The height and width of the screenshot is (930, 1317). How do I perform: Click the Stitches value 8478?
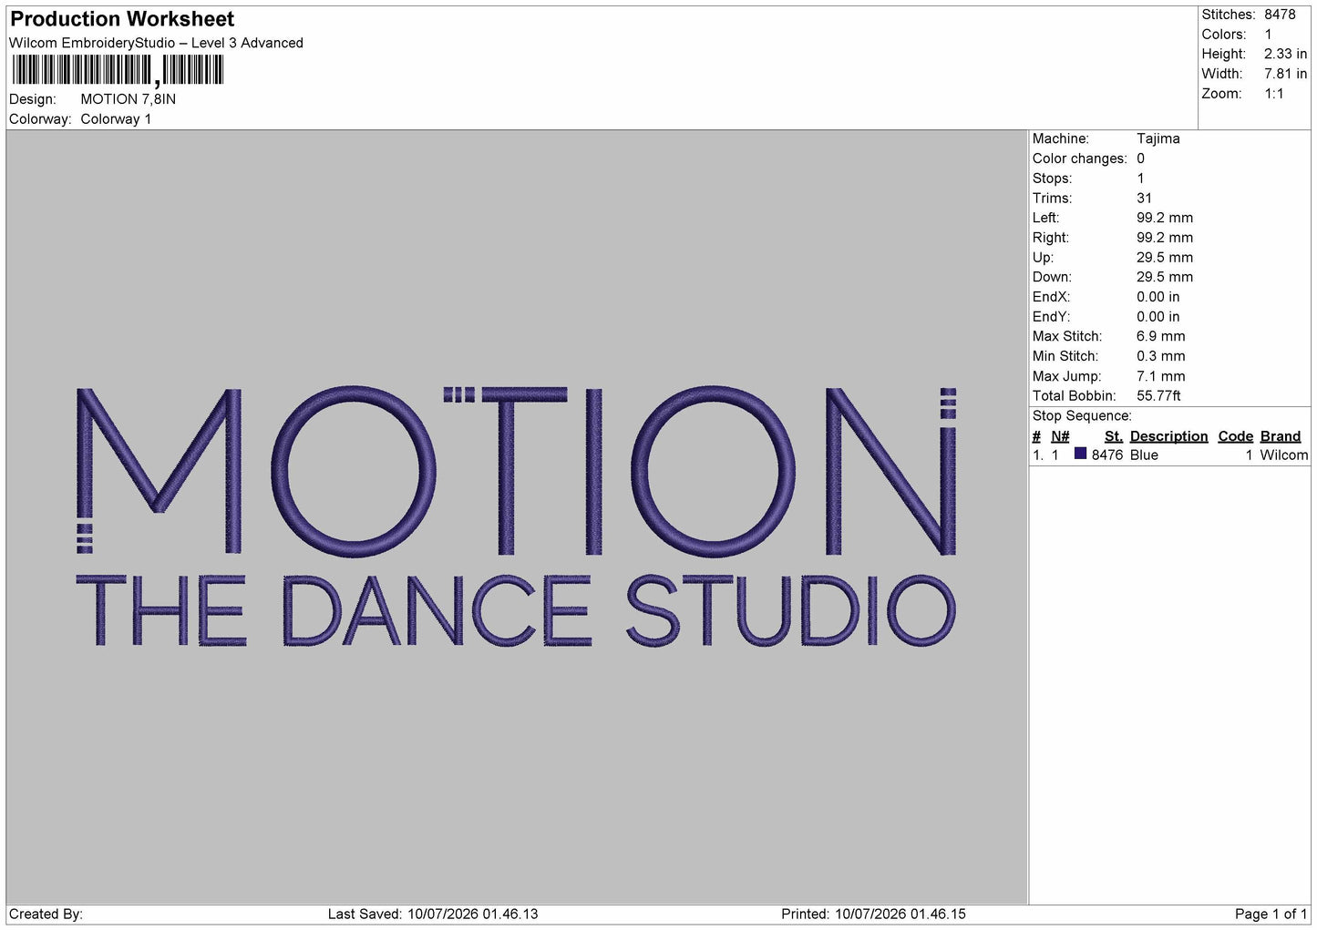pos(1280,15)
